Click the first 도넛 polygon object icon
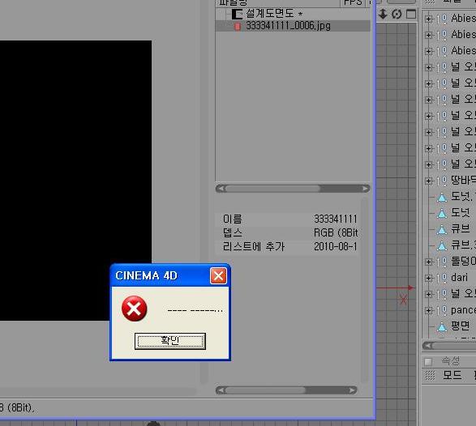Image resolution: width=476 pixels, height=426 pixels. pos(442,198)
